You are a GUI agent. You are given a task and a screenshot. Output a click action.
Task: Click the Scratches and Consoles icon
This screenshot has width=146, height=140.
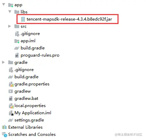(x=4, y=135)
